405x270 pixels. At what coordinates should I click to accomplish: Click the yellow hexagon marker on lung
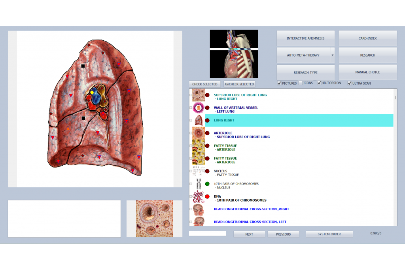point(92,92)
